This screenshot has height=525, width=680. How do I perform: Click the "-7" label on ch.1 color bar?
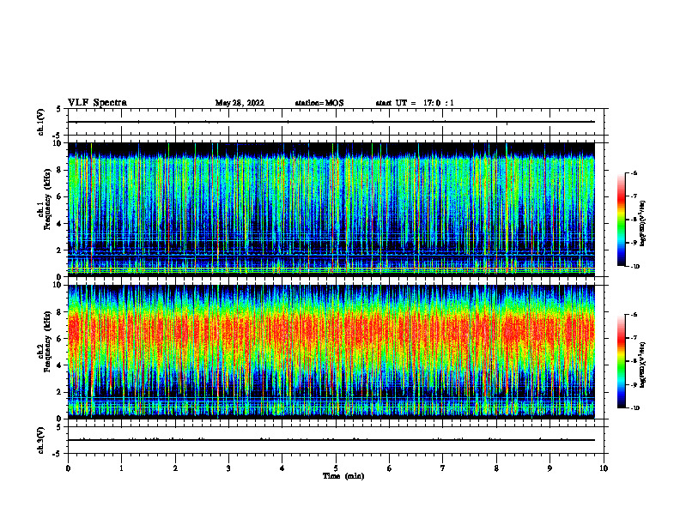(634, 196)
